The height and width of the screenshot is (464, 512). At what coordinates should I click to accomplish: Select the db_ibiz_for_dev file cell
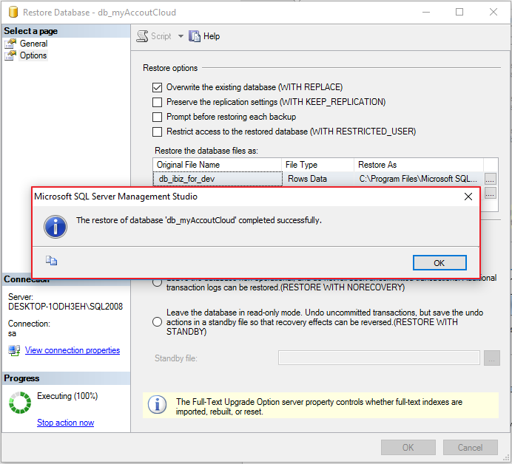click(x=218, y=179)
